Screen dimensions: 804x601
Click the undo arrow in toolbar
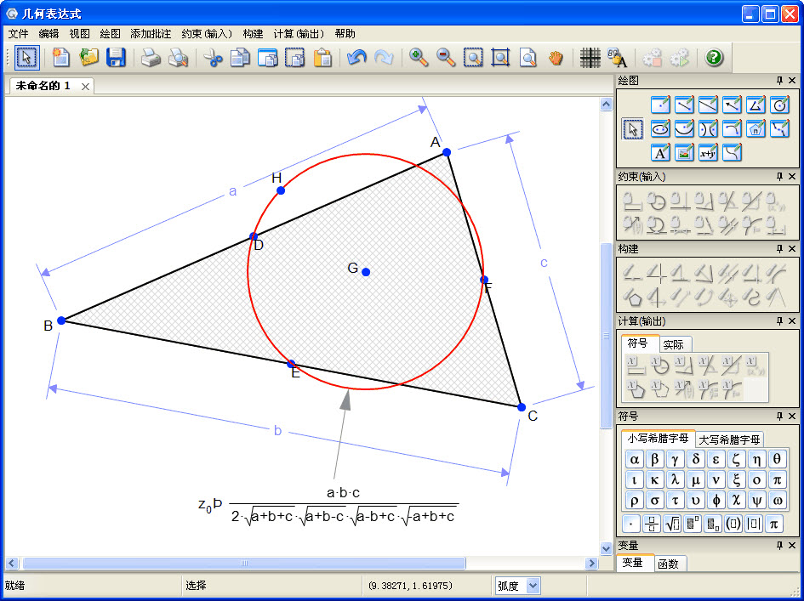[x=356, y=58]
